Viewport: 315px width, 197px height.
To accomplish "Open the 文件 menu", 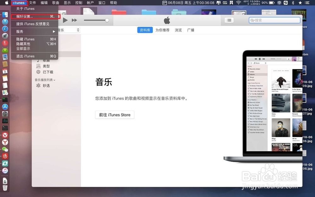I will click(x=32, y=3).
